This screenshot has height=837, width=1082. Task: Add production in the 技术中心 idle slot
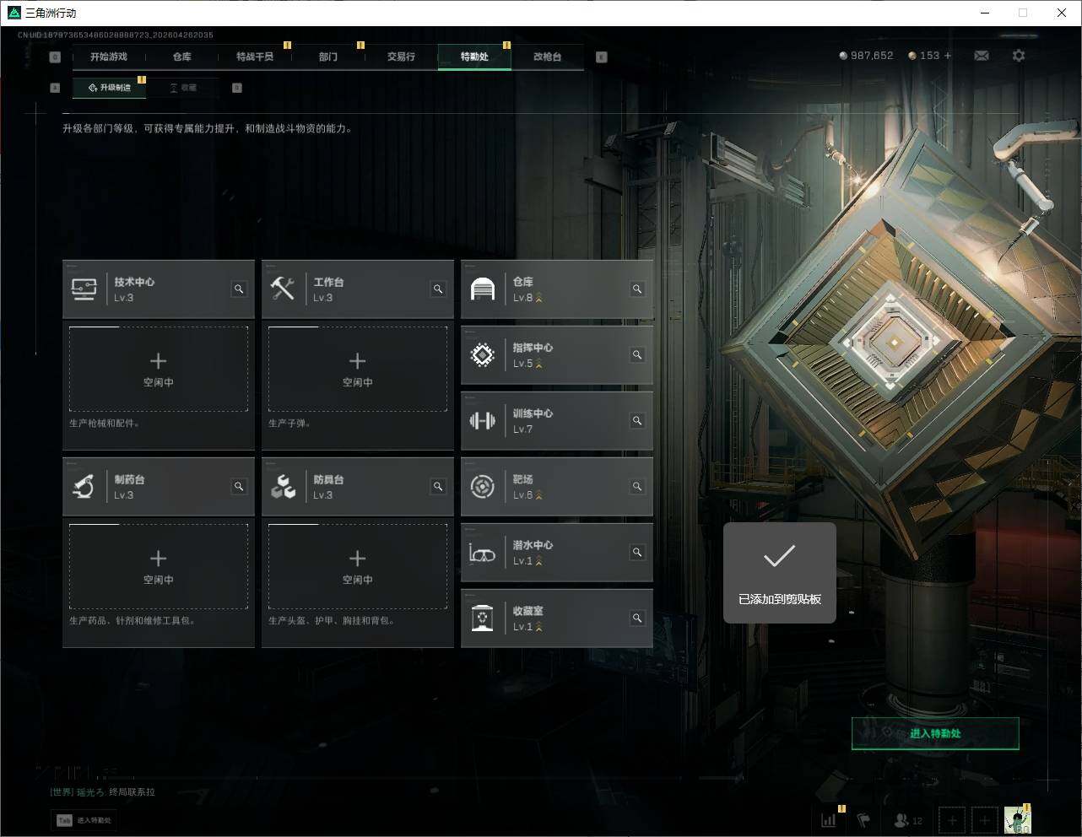pos(159,369)
